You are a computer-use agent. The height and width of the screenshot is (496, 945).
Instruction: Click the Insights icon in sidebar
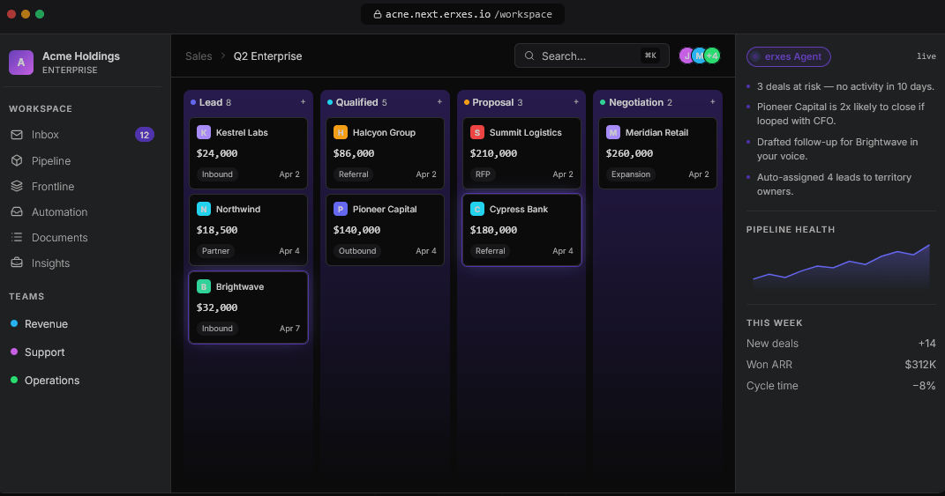pos(17,263)
